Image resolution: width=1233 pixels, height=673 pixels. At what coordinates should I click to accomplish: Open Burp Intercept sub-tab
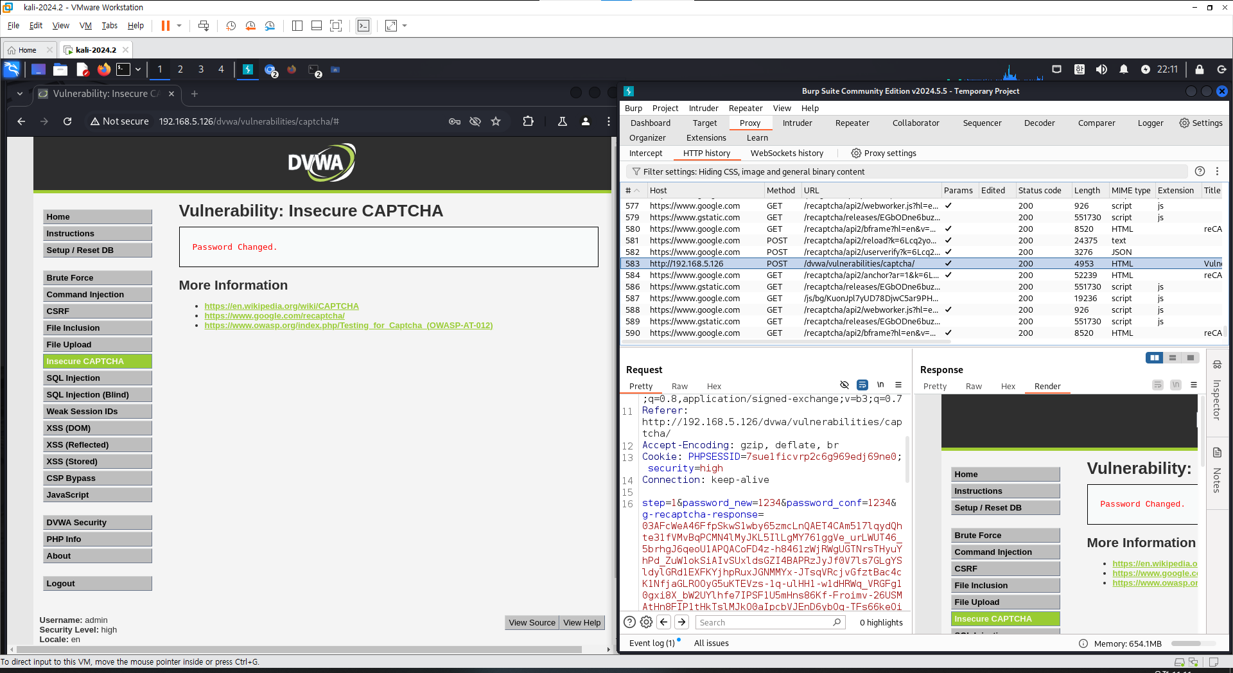click(x=645, y=153)
